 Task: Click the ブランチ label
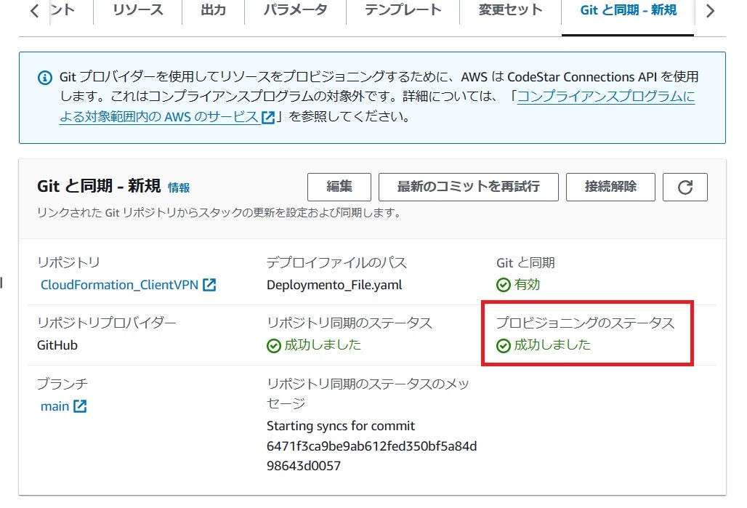tap(62, 384)
